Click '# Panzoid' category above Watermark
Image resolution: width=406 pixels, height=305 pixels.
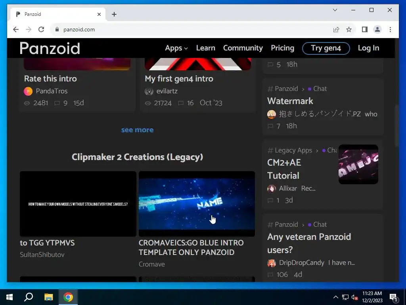(x=283, y=89)
